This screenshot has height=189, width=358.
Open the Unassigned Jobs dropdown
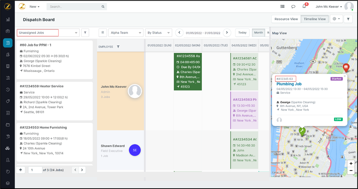pyautogui.click(x=48, y=33)
